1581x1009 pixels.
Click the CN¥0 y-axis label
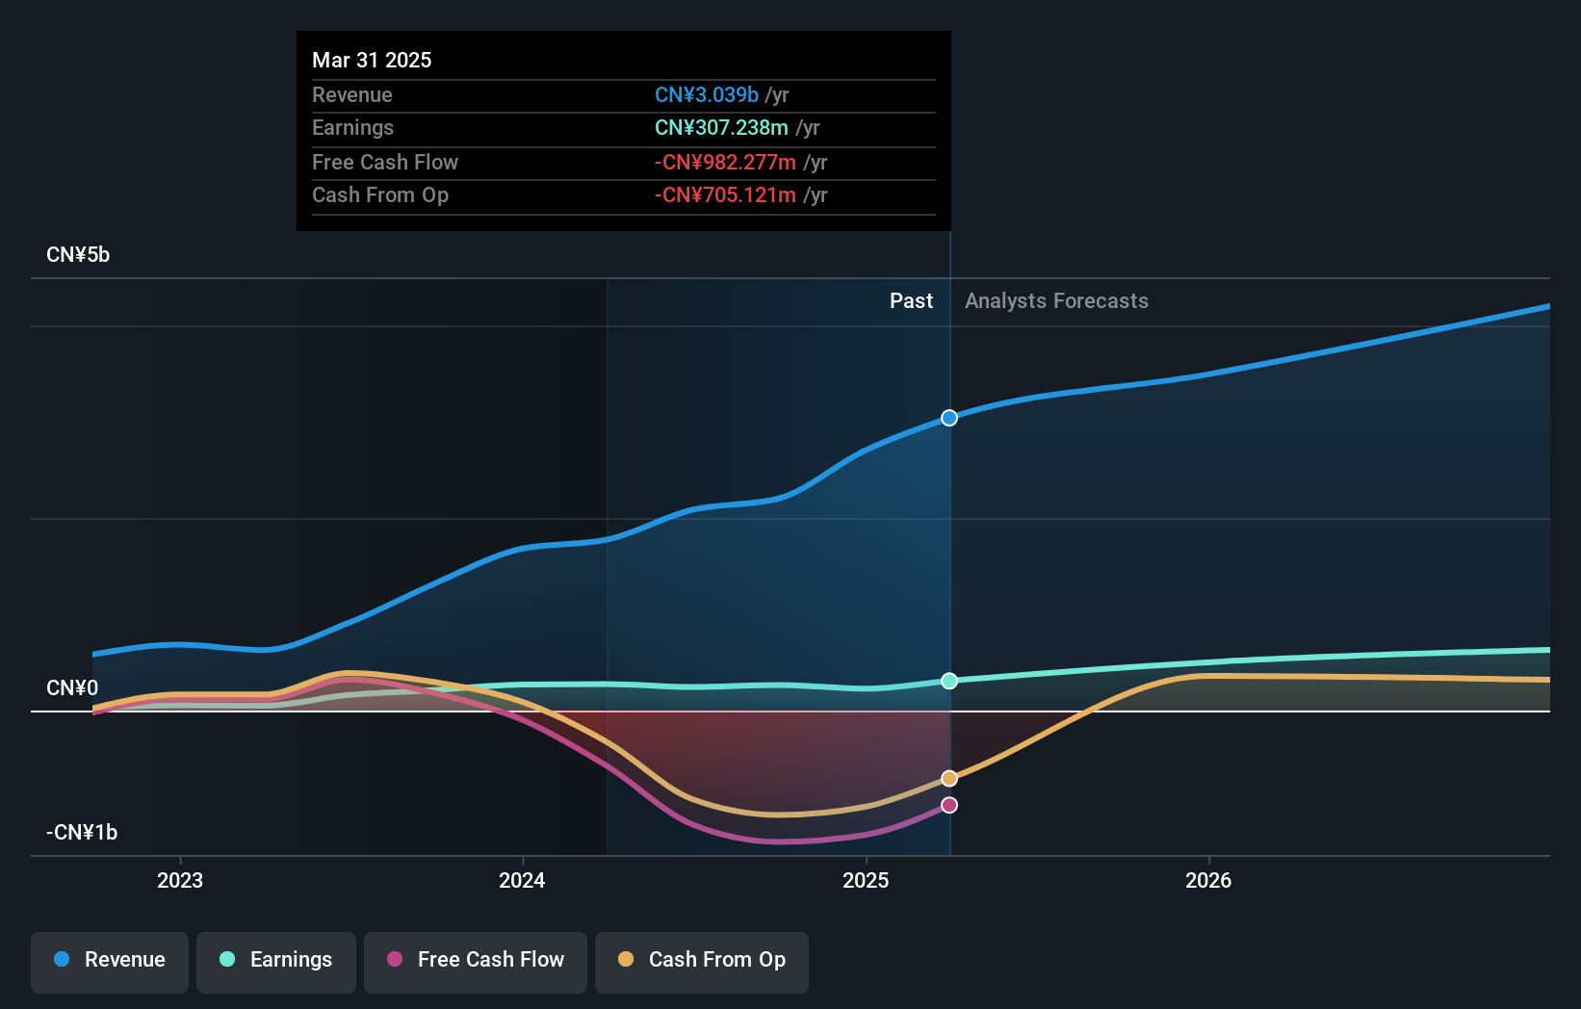(72, 688)
